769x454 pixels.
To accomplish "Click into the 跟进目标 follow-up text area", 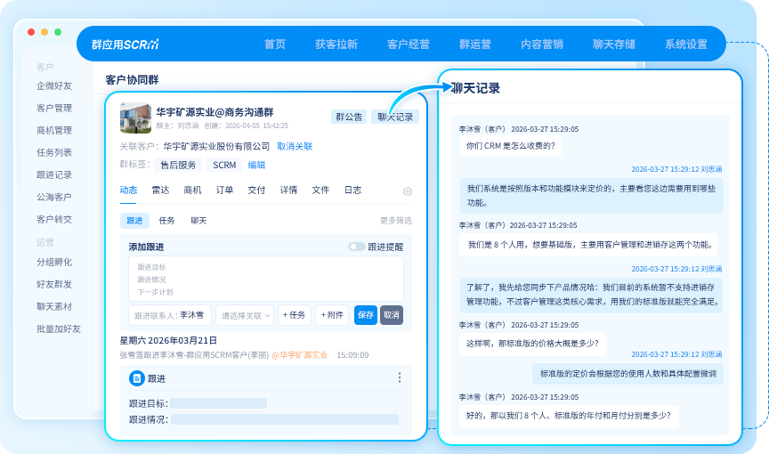I will tap(266, 279).
